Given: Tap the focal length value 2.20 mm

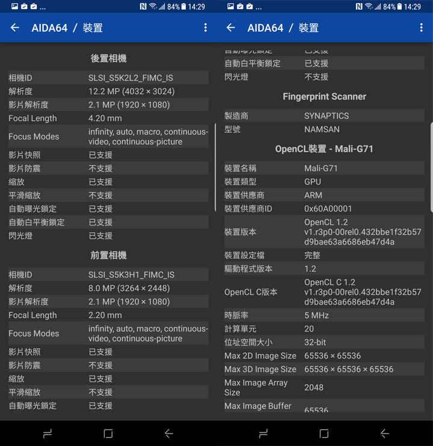Looking at the screenshot, I should 105,315.
